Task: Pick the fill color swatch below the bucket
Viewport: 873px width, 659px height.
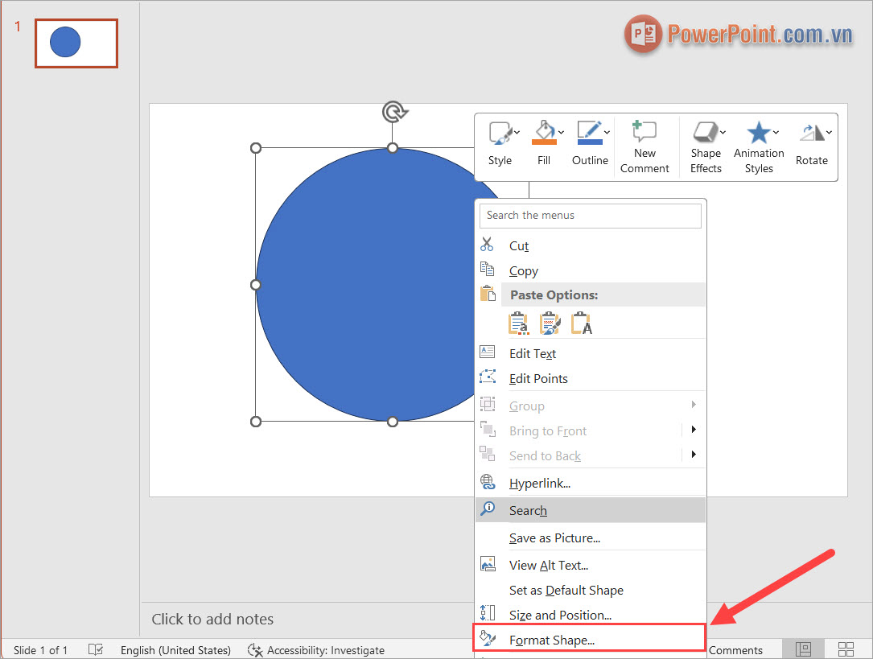Action: click(546, 142)
